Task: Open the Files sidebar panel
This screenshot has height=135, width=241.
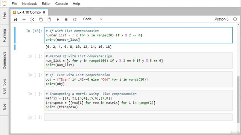Action: 4,16
